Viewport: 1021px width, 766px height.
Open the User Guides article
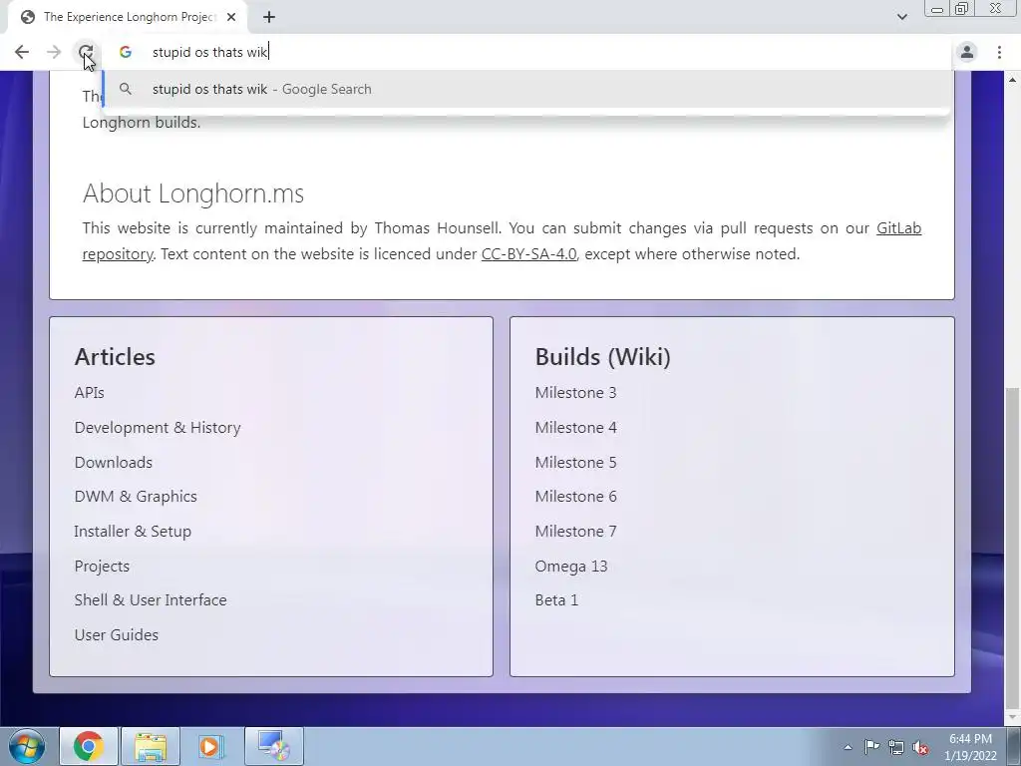click(117, 635)
